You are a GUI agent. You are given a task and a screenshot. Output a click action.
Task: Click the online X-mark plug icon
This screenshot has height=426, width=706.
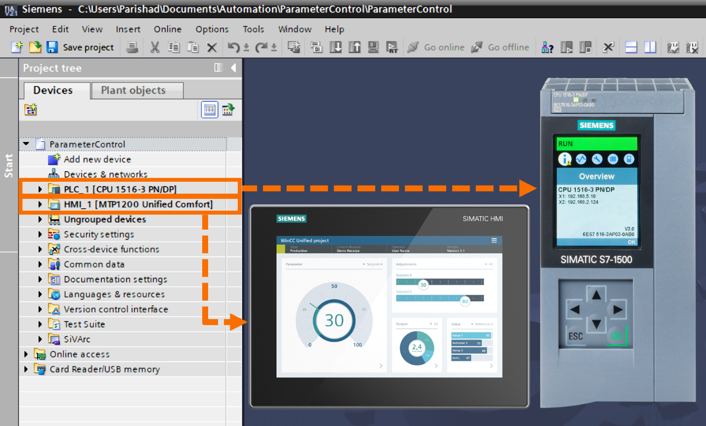[692, 47]
